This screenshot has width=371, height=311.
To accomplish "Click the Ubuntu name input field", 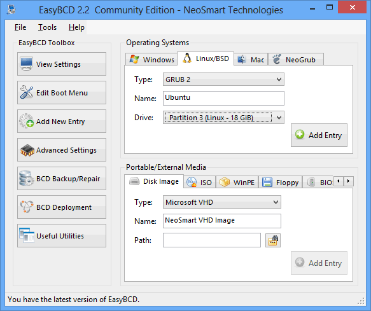I will [x=223, y=98].
